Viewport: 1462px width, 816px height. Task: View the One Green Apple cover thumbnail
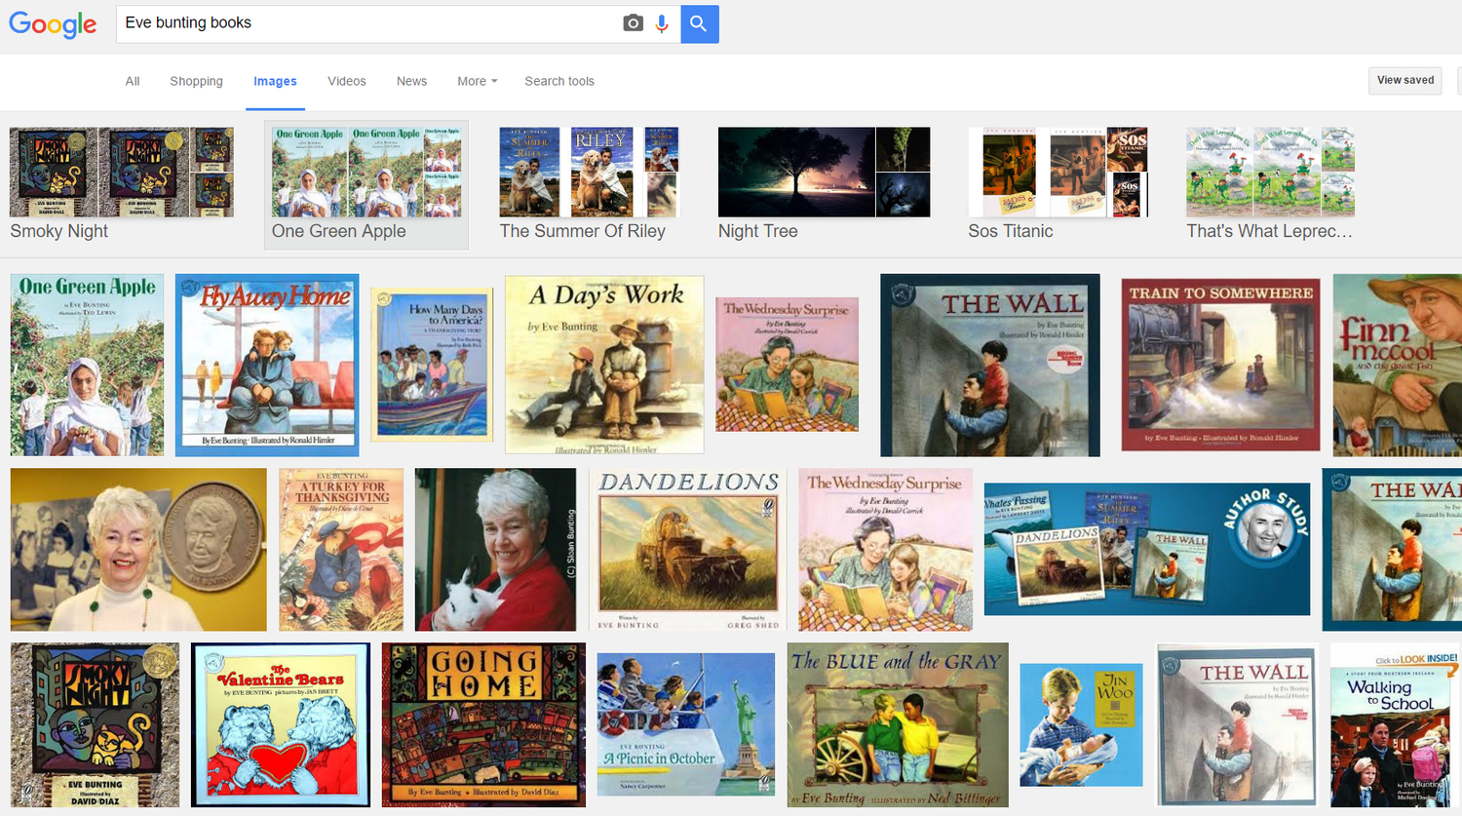(x=86, y=365)
